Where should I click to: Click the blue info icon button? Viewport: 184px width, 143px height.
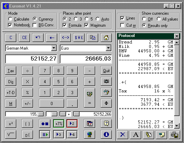coord(106,134)
